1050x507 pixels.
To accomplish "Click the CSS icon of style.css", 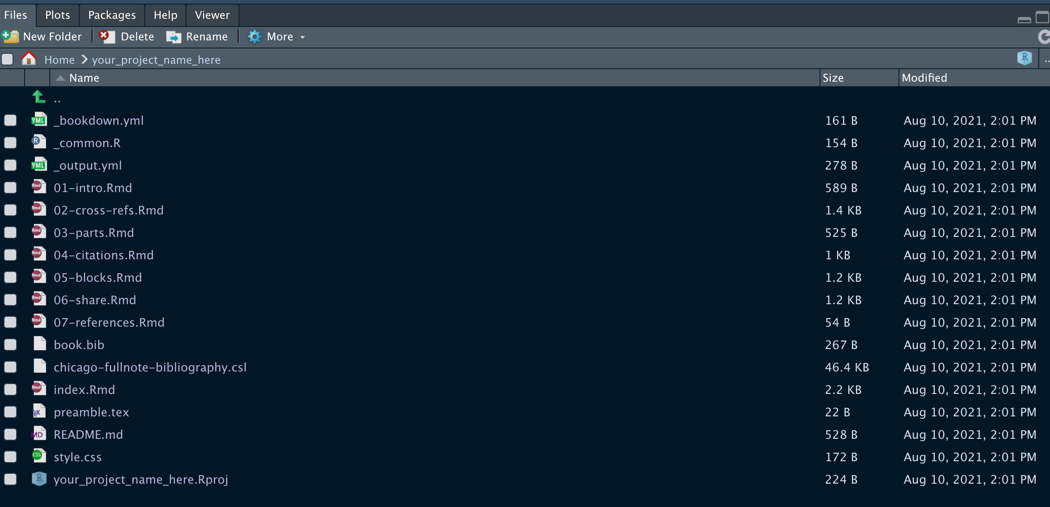I will click(39, 456).
